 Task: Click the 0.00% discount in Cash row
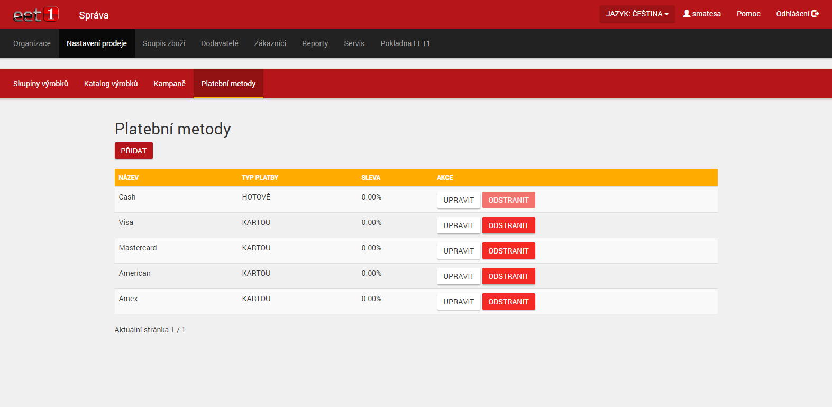tap(371, 197)
